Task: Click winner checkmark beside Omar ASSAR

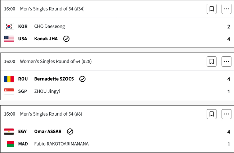Action: (x=70, y=131)
